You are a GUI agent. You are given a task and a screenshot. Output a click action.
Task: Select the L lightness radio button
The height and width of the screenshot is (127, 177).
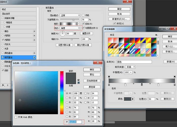(85, 93)
